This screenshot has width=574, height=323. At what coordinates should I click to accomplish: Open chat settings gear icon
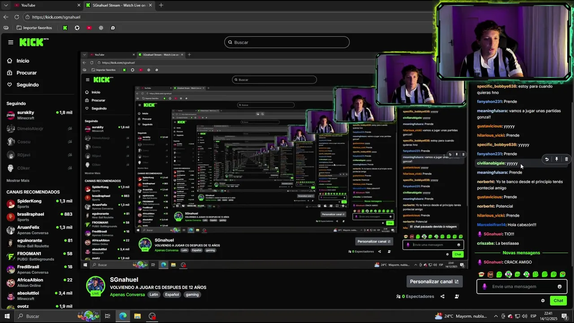pos(543,301)
